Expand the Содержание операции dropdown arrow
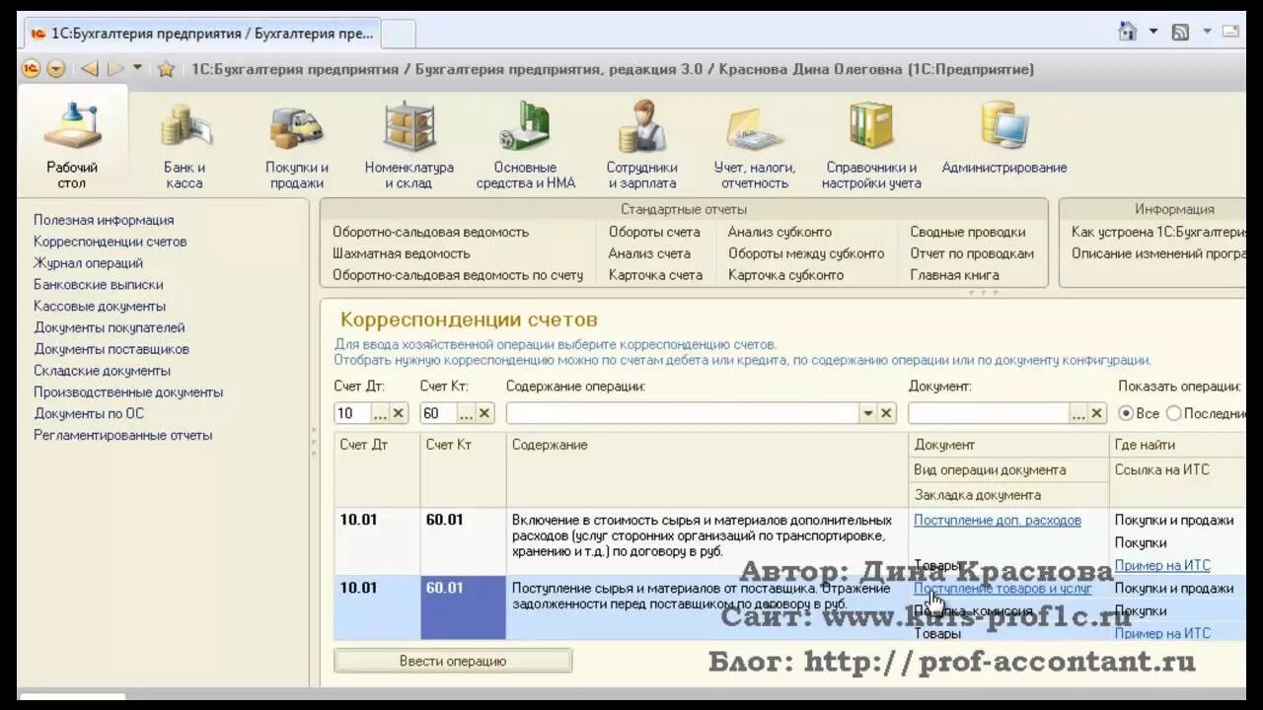Image resolution: width=1263 pixels, height=710 pixels. coord(868,413)
